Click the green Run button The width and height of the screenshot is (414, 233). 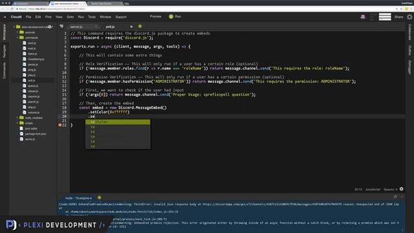175,16
